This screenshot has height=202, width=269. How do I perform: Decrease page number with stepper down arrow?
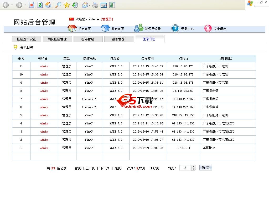(x=194, y=169)
